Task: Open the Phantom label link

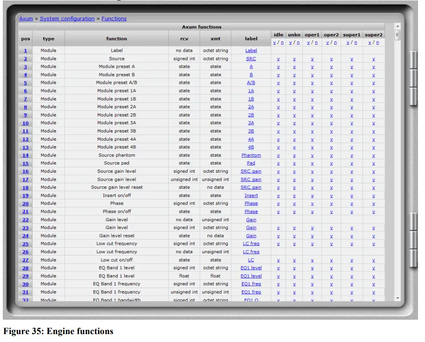Action: 251,155
